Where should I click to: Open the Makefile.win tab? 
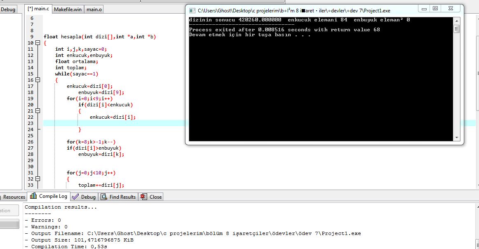coord(68,9)
